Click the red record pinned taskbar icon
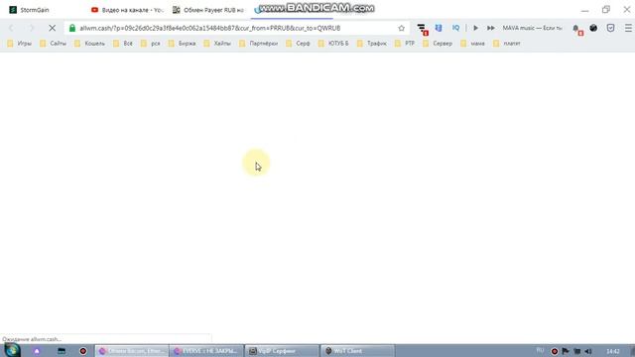This screenshot has height=357, width=635. (83, 351)
